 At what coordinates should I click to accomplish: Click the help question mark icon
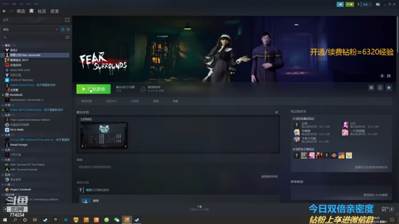pos(358,4)
